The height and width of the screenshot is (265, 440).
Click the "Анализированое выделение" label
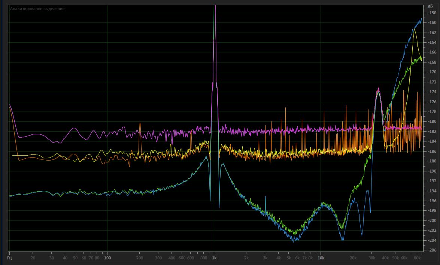(37, 9)
